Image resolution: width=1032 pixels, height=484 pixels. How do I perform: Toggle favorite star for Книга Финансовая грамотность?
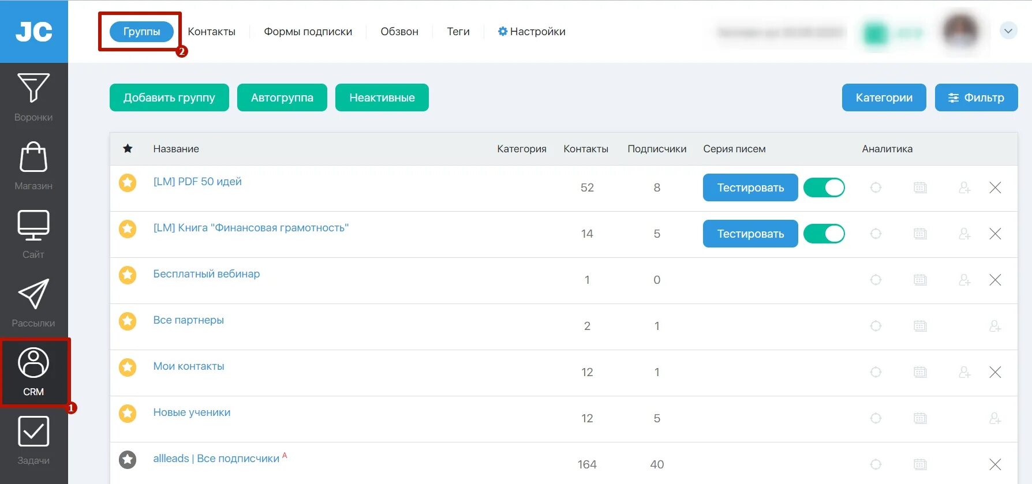point(128,229)
